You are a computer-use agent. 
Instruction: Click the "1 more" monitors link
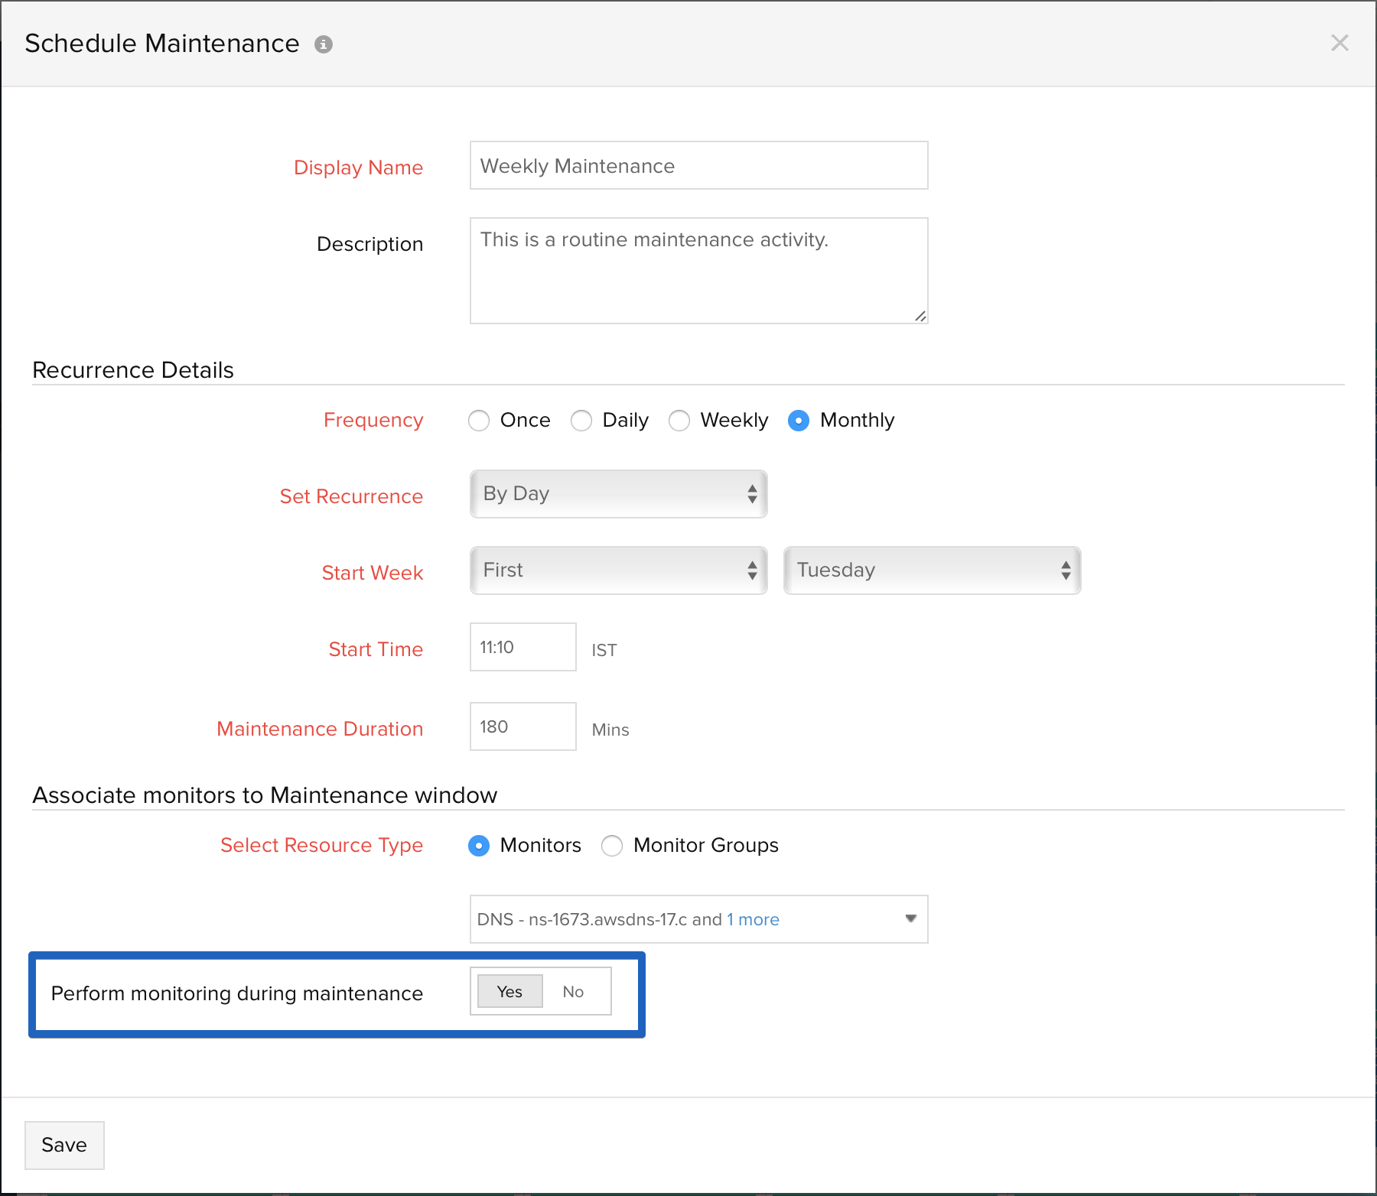(753, 919)
